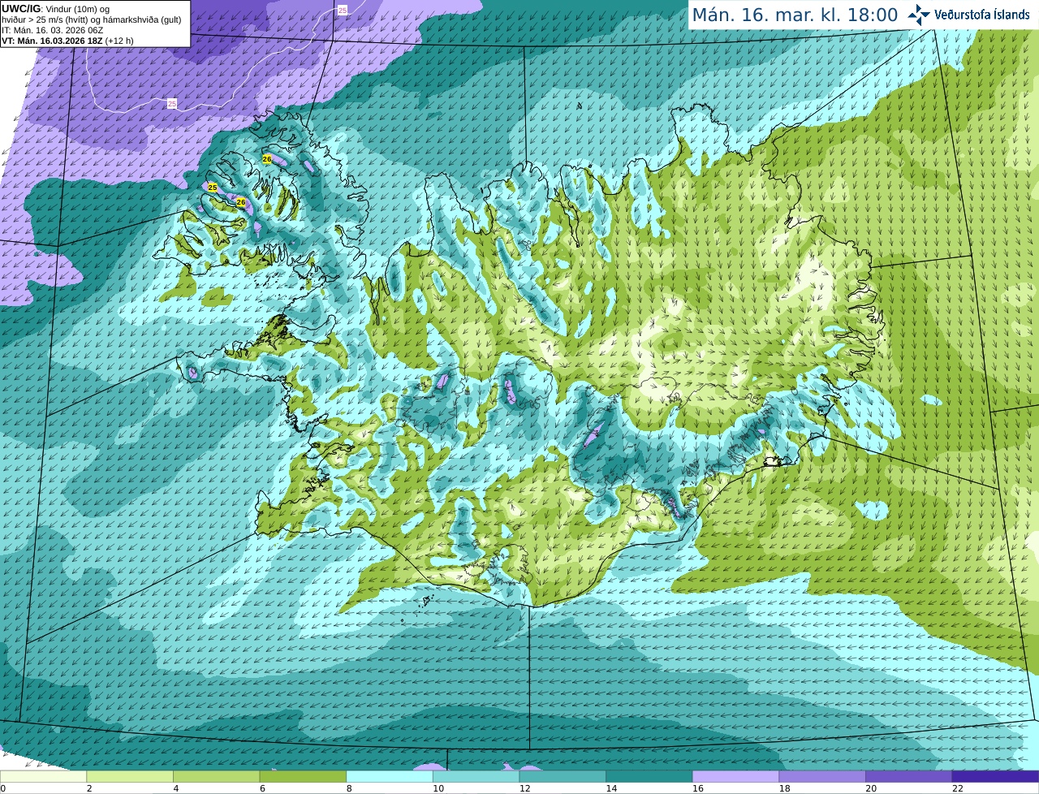
Task: Click the legend scale value 0
Action: tap(2, 788)
